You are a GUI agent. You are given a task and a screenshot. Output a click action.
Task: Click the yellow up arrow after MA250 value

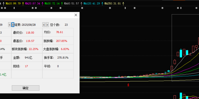click(123, 3)
